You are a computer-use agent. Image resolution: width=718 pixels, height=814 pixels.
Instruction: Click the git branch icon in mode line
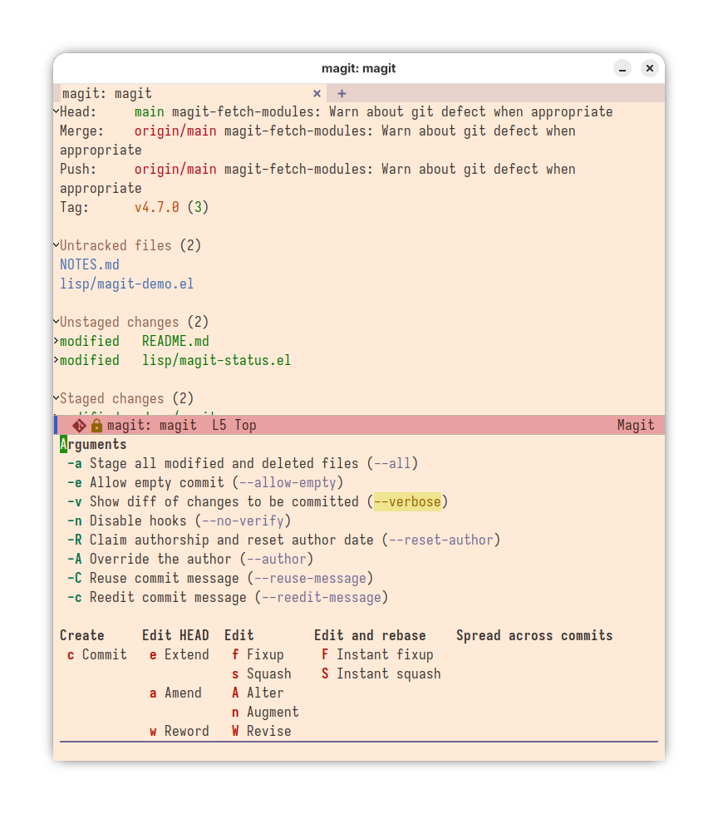(x=80, y=426)
